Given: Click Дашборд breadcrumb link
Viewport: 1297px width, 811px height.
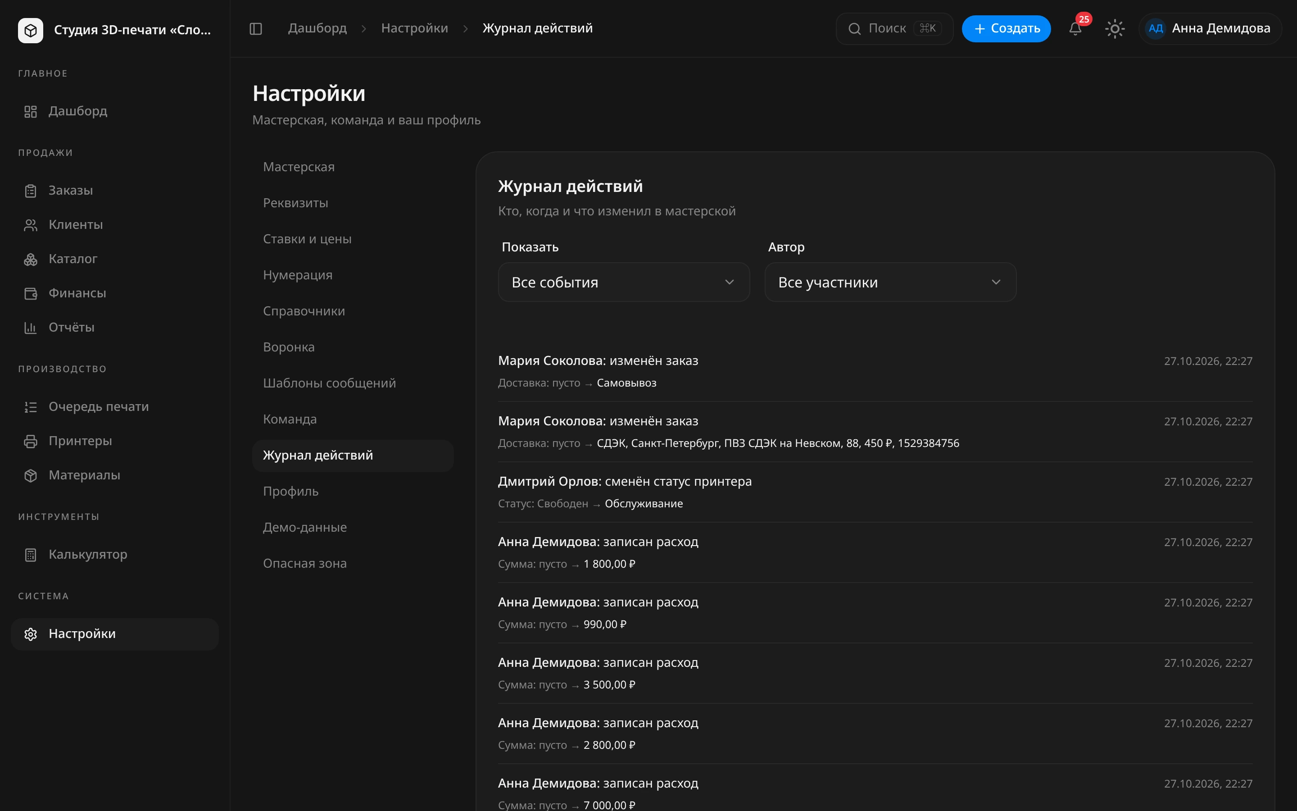Looking at the screenshot, I should (317, 28).
